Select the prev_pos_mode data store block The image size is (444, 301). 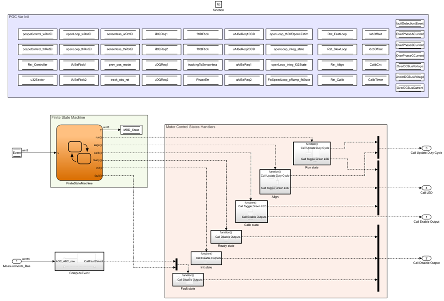[120, 65]
